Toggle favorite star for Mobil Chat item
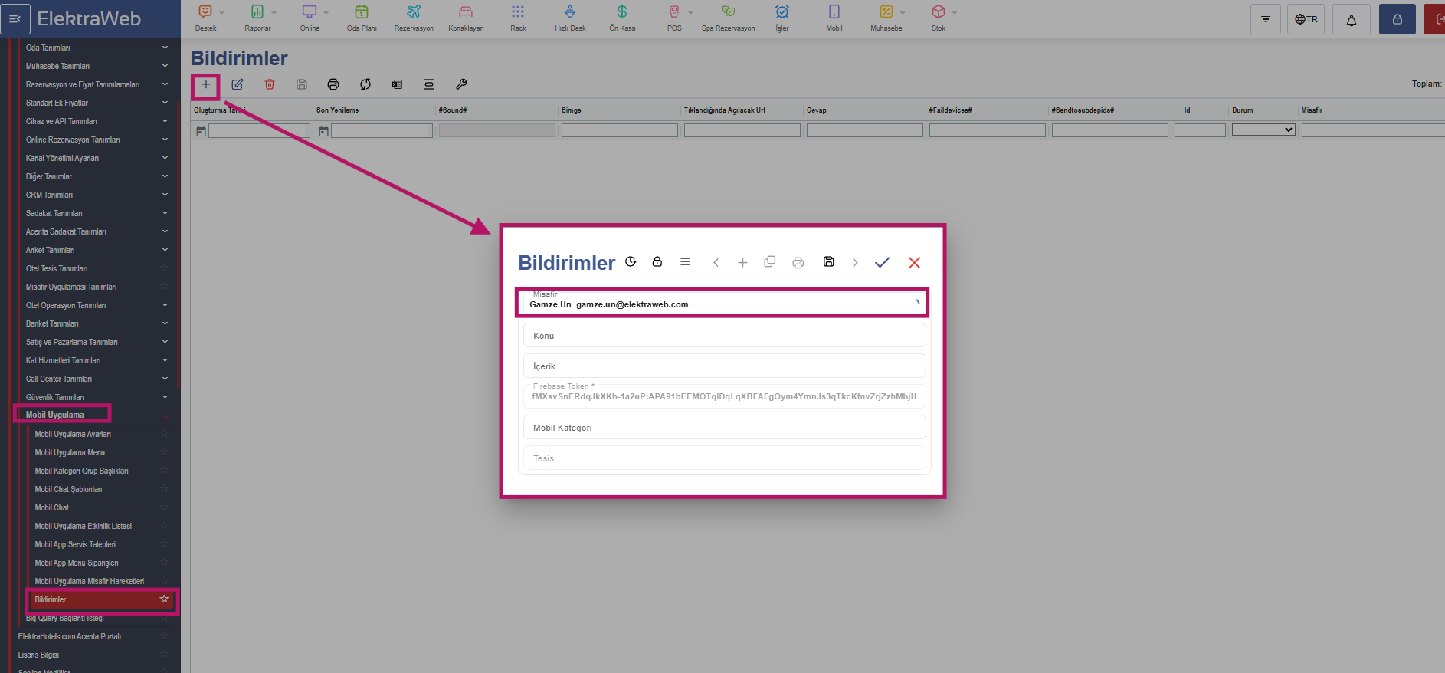 (164, 507)
